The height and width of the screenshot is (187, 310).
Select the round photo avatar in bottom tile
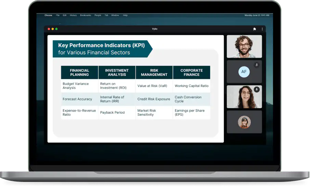(244, 122)
